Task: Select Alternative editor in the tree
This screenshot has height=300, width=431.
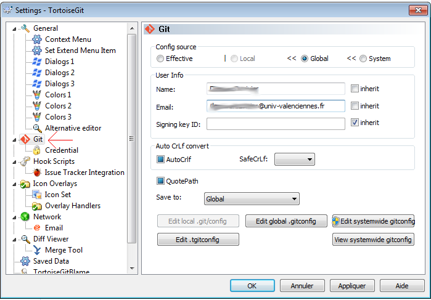Action: [x=73, y=128]
